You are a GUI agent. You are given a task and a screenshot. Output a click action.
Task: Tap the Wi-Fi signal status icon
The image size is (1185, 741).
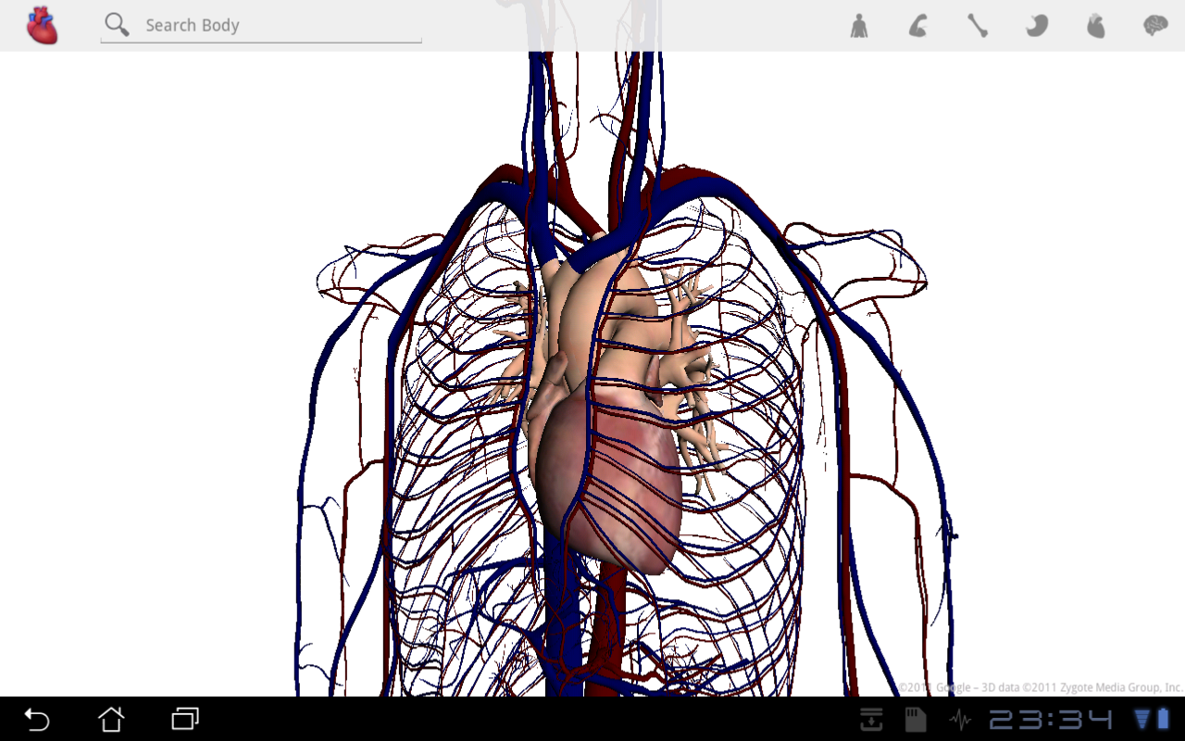(x=1142, y=719)
